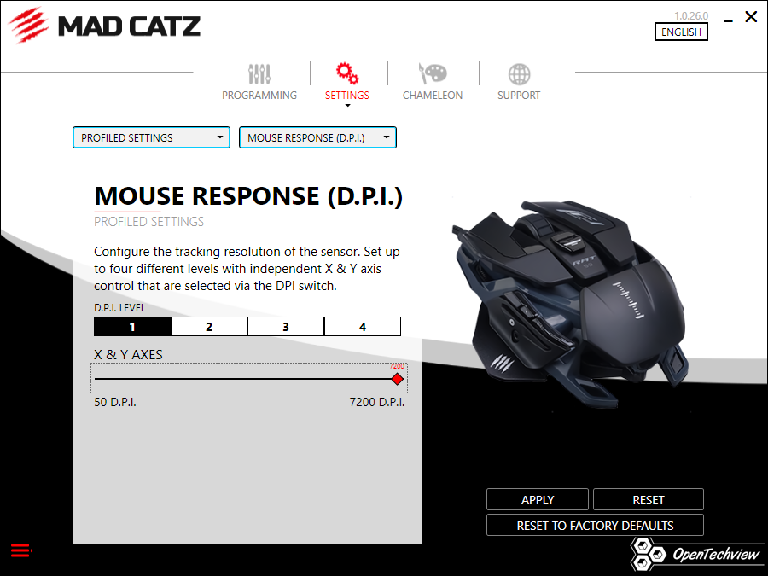
Task: Open the Programming sliders icon
Action: tap(259, 74)
